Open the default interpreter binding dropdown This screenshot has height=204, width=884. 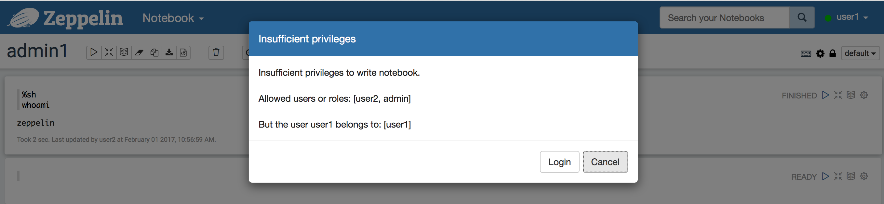tap(860, 53)
